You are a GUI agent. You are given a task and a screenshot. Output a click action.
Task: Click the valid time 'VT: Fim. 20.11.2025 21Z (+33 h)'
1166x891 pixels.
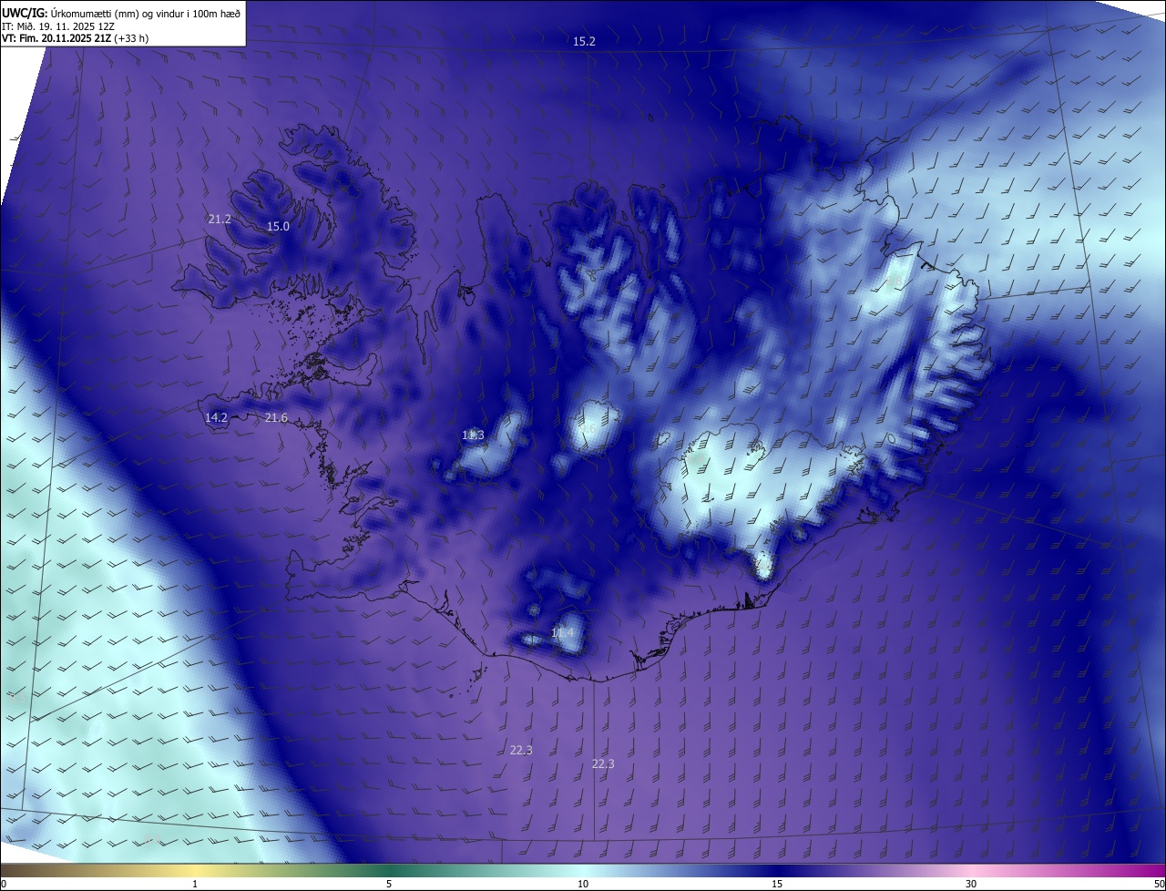tap(76, 38)
